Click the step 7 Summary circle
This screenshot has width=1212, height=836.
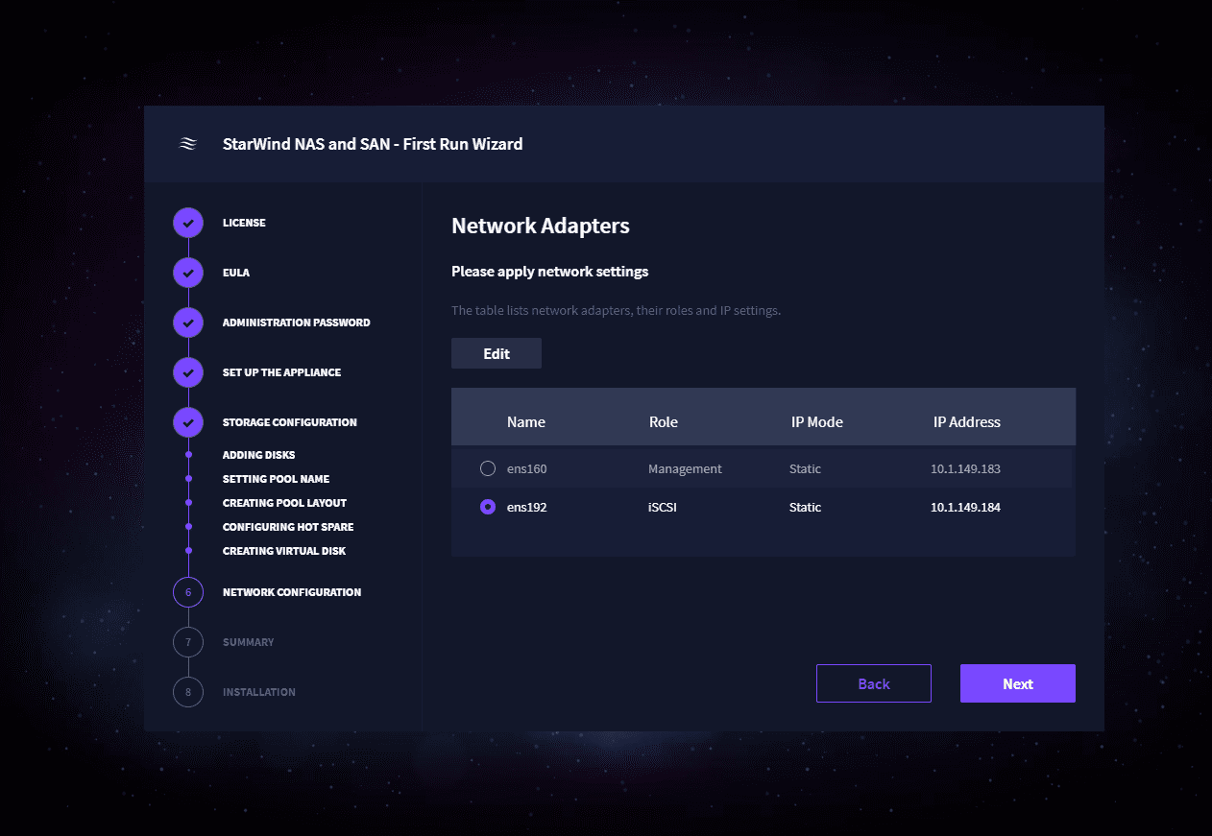pyautogui.click(x=188, y=642)
